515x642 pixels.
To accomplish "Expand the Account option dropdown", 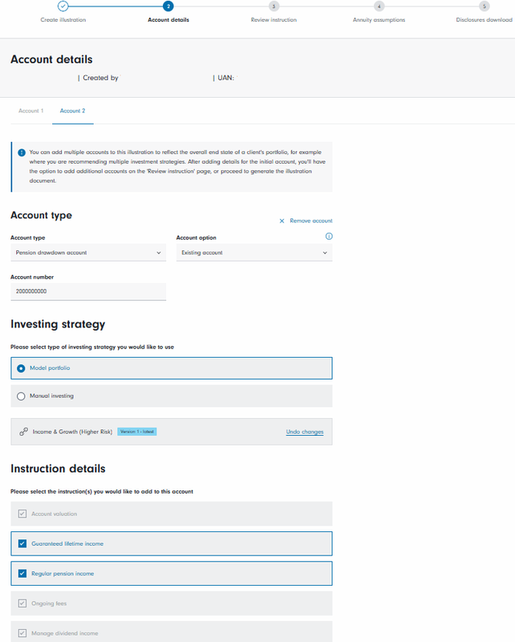I will 254,253.
